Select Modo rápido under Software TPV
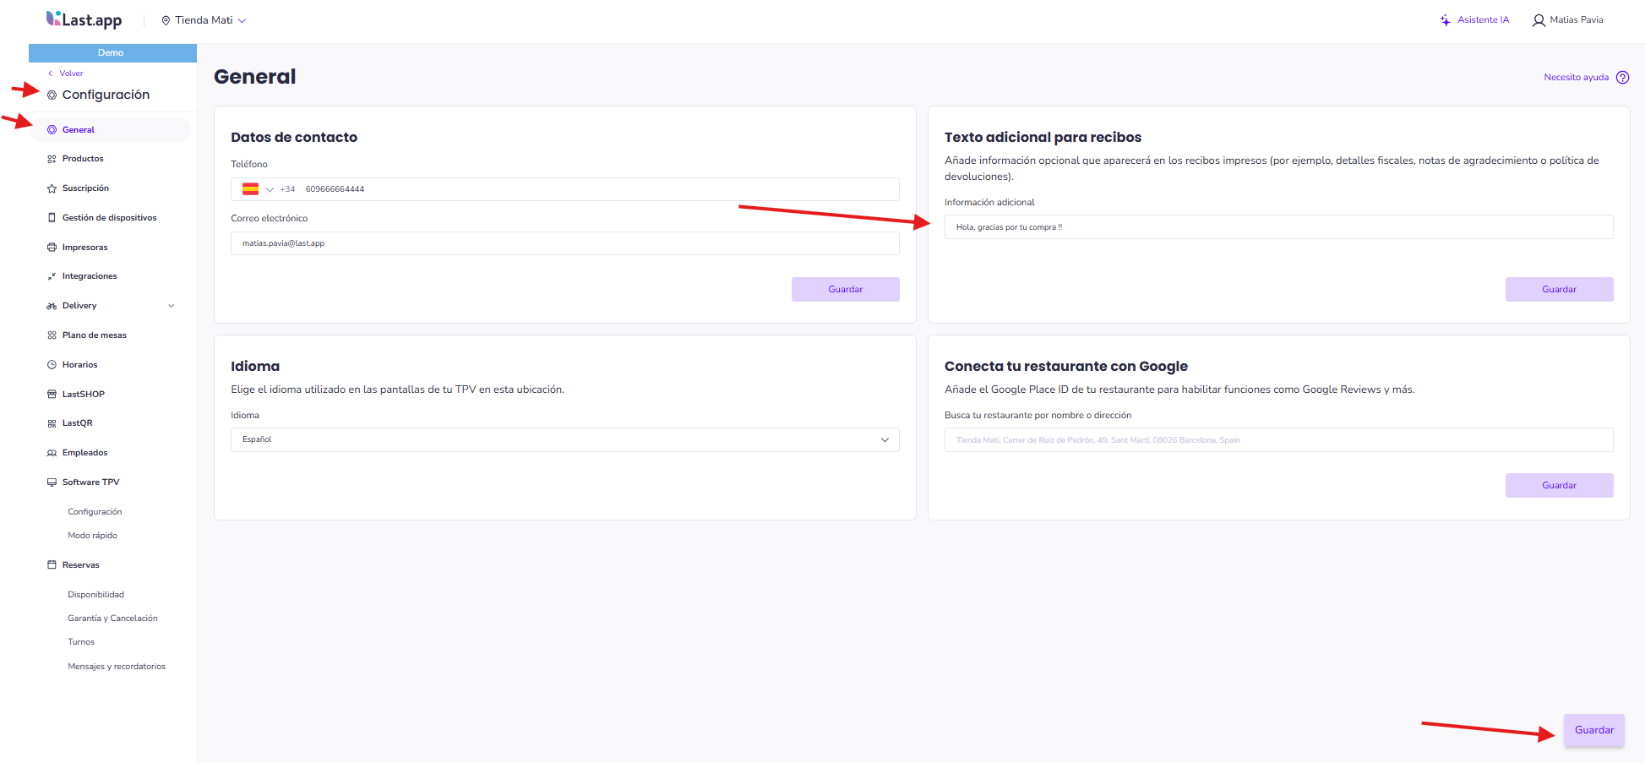Screen dimensions: 1645x763 92,536
